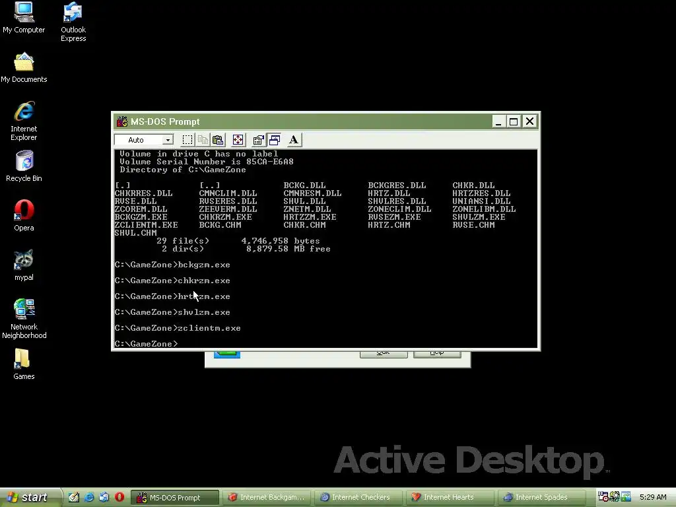
Task: Click the '29 file(s)' summary text
Action: pos(183,241)
